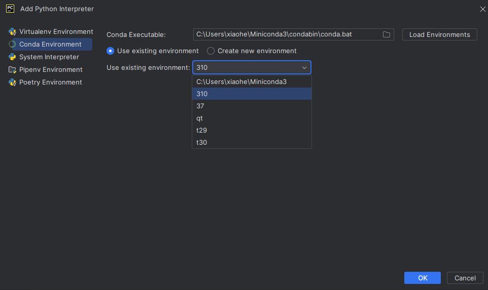Image resolution: width=488 pixels, height=290 pixels.
Task: Click the Virtualenv Environment python icon
Action: [12, 32]
